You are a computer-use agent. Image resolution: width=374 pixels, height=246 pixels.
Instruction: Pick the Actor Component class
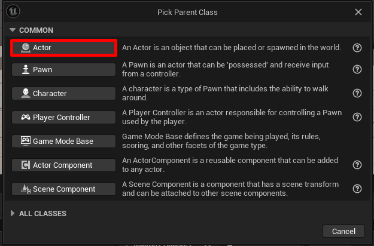63,165
